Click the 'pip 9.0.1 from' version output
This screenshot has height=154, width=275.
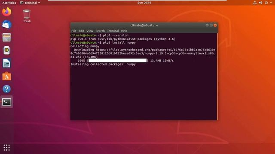tap(123, 39)
